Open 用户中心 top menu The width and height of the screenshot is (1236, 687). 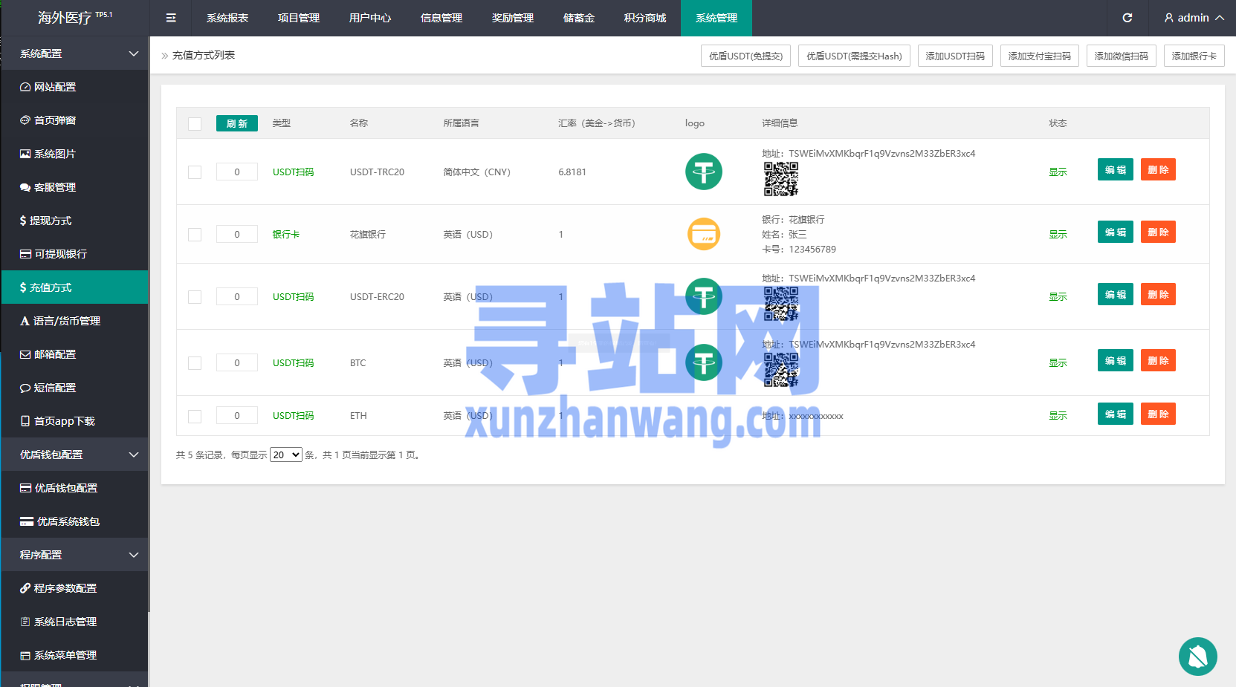(370, 18)
